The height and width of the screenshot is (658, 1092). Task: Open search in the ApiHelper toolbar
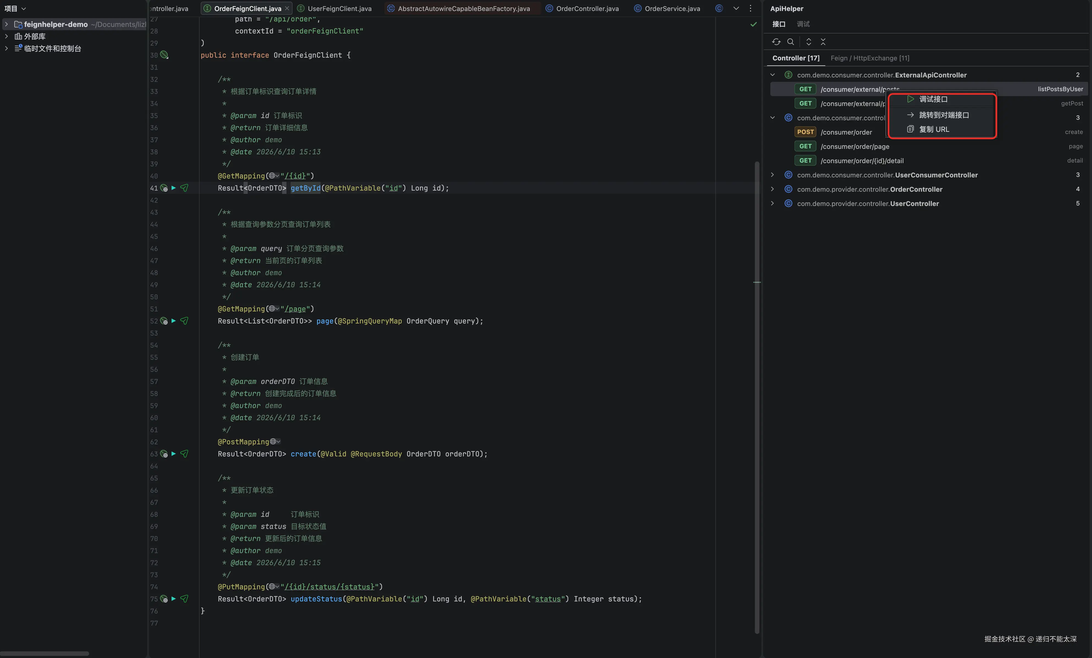click(x=791, y=42)
